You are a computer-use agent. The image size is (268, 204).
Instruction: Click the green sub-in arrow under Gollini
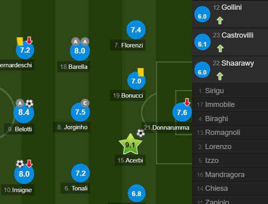coord(220,21)
